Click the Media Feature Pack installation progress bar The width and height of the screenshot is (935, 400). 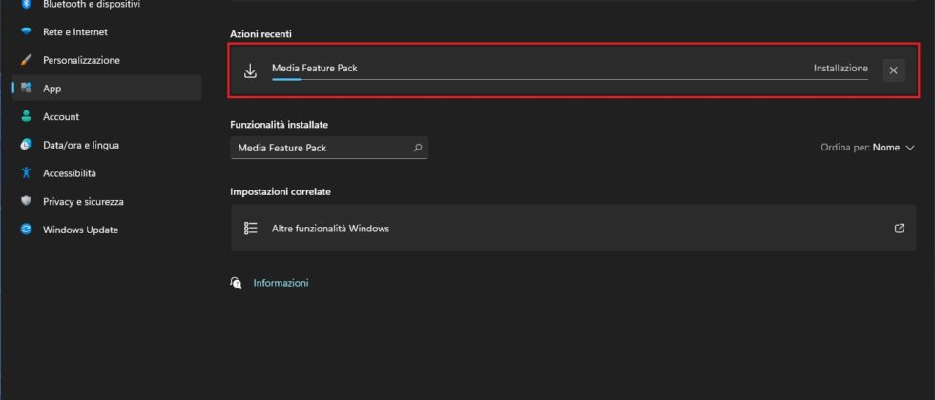point(569,80)
